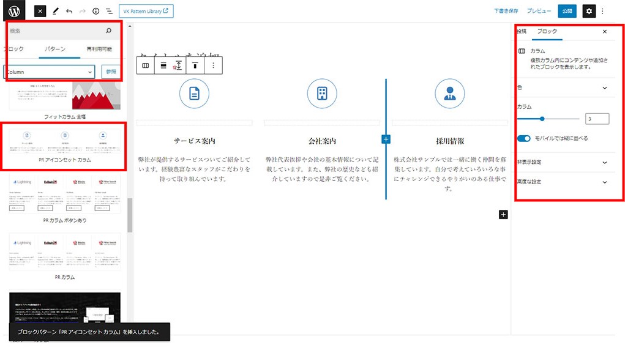Click the WordPress logo icon
Screen dimensions: 625x356
coord(14,11)
